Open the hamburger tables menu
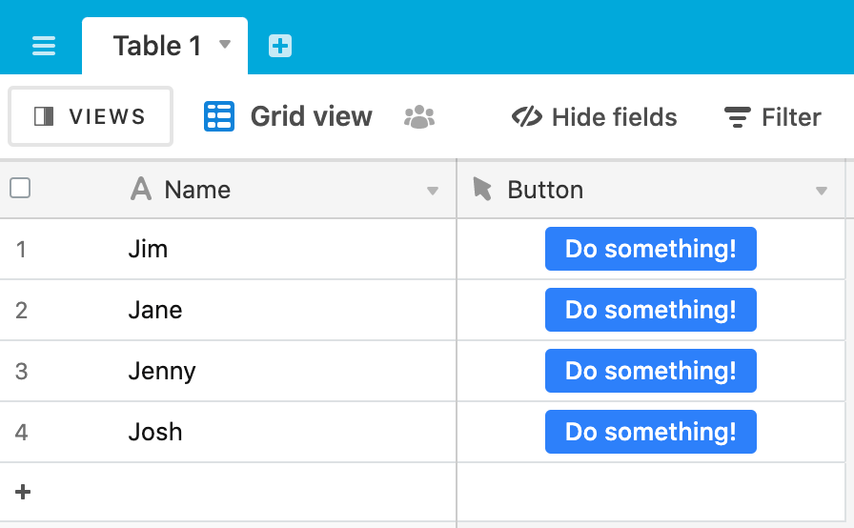 44,46
